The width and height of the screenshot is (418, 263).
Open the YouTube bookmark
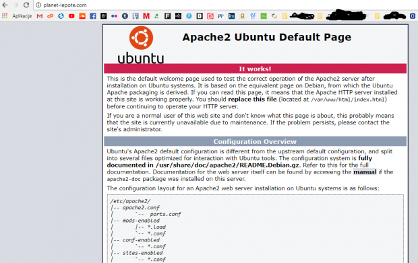click(x=71, y=16)
